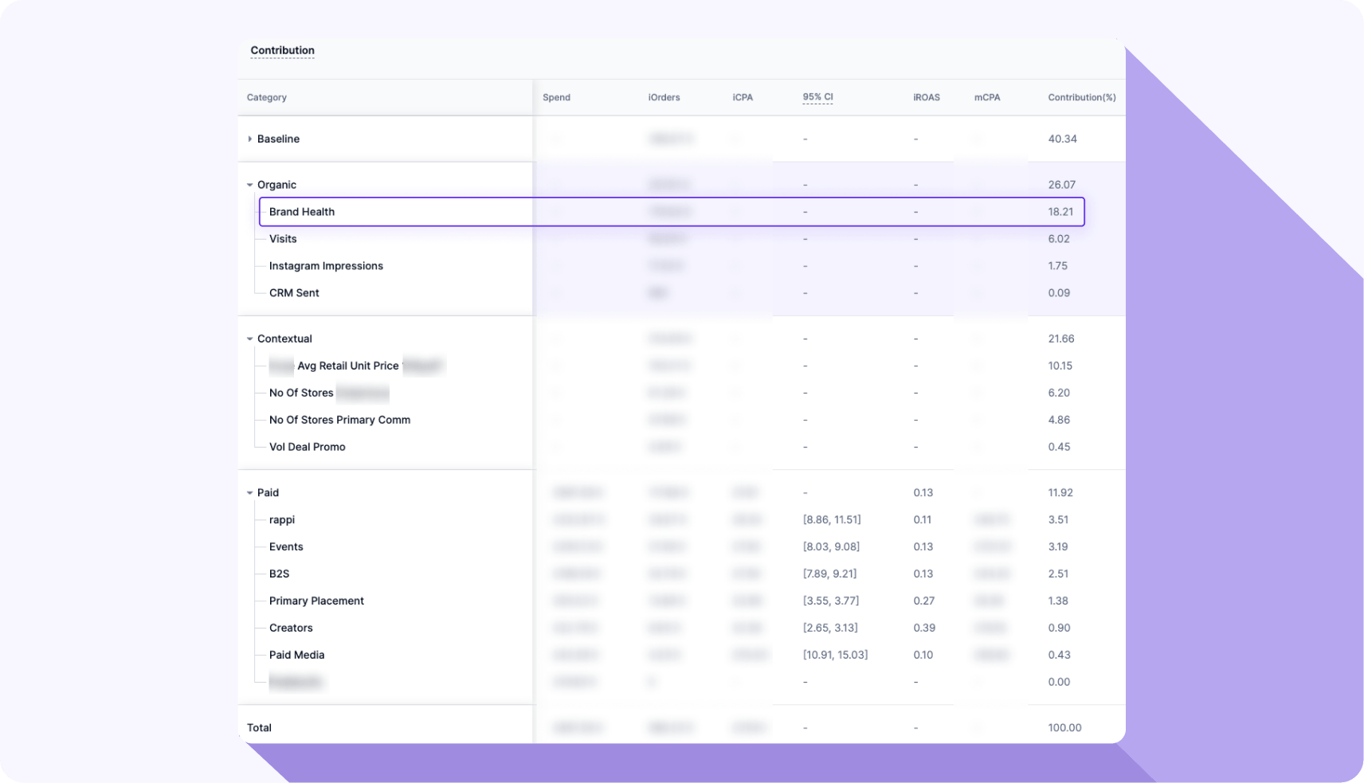Click the Creators iROAS value 0.39

[x=924, y=628]
